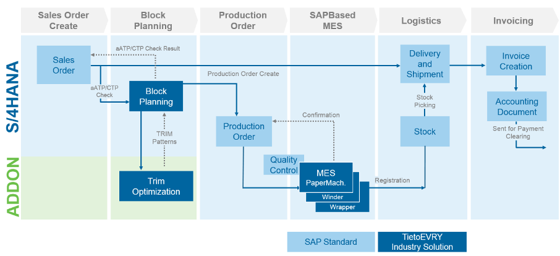Select the Delivery and Shipment box
The height and width of the screenshot is (256, 560).
pyautogui.click(x=425, y=64)
